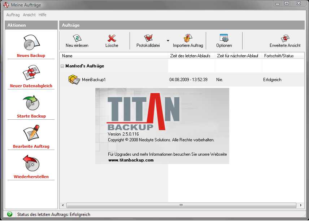
Task: Click the red X Lösche icon
Action: (x=112, y=38)
